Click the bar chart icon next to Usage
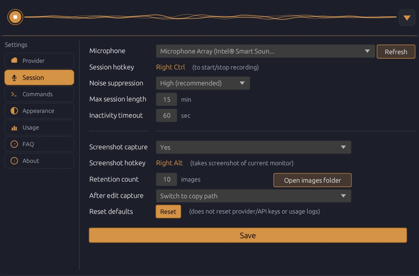 (x=14, y=127)
